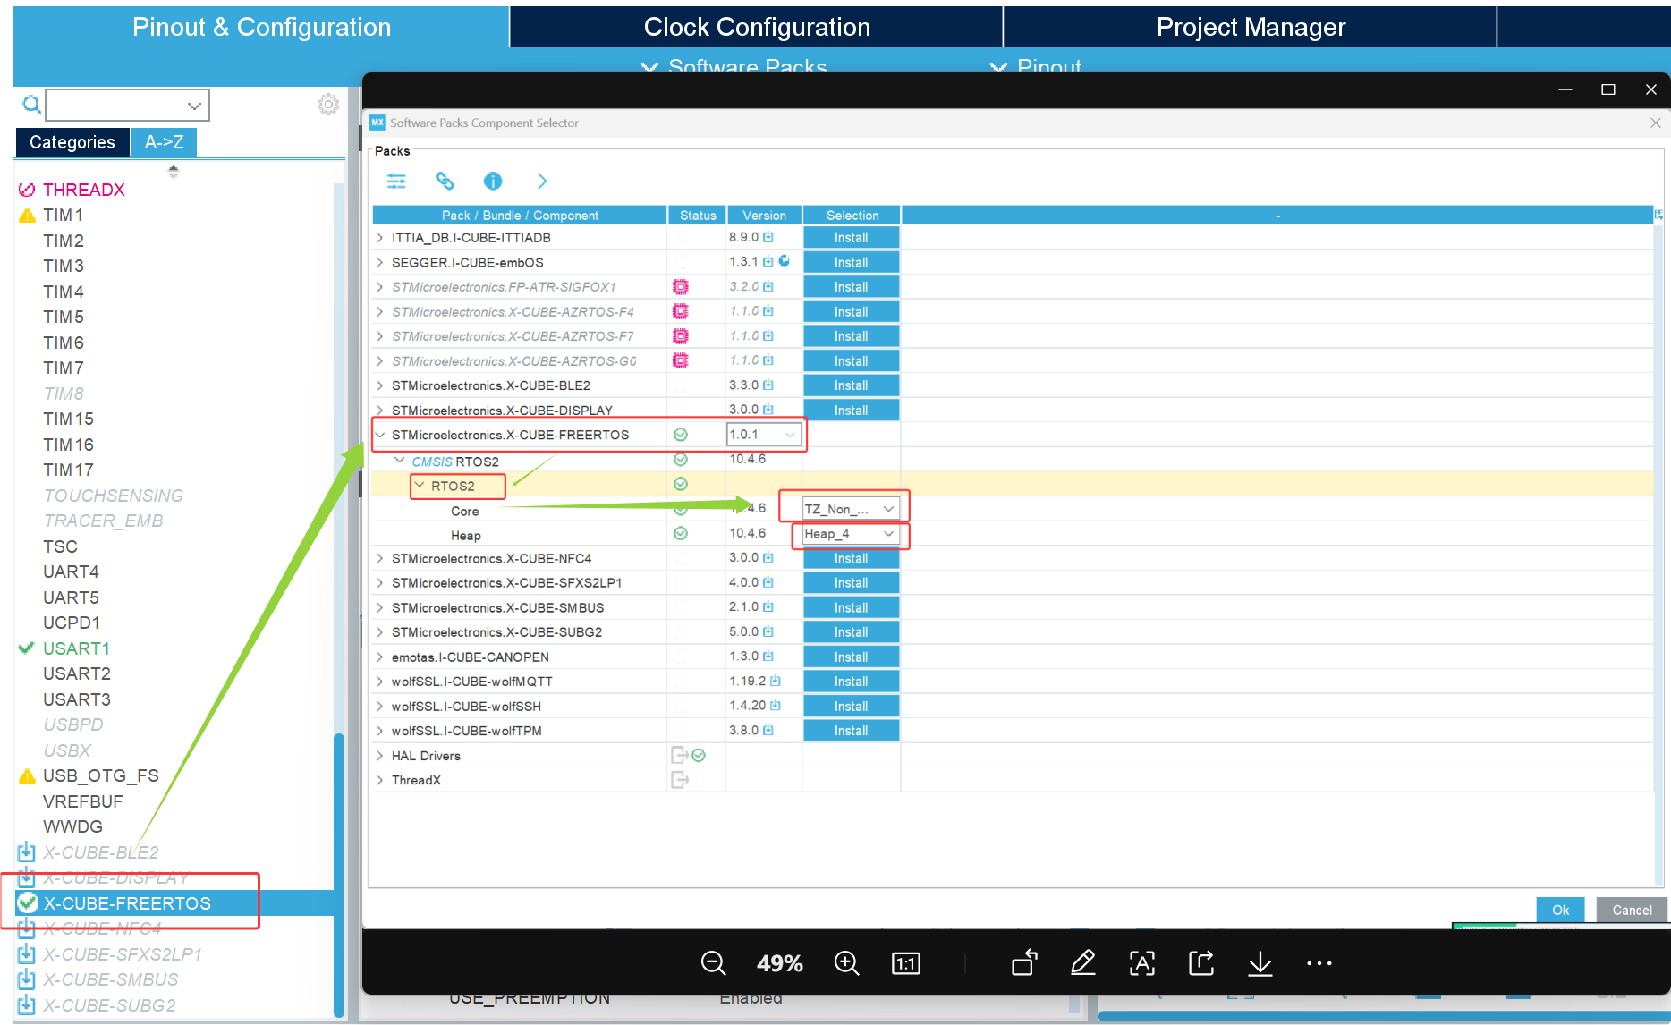Click download icon next to X-CUBE-SMBUS
This screenshot has width=1671, height=1025.
(27, 979)
